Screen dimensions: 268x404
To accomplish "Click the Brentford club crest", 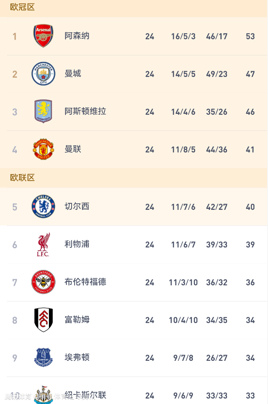I will (x=43, y=282).
